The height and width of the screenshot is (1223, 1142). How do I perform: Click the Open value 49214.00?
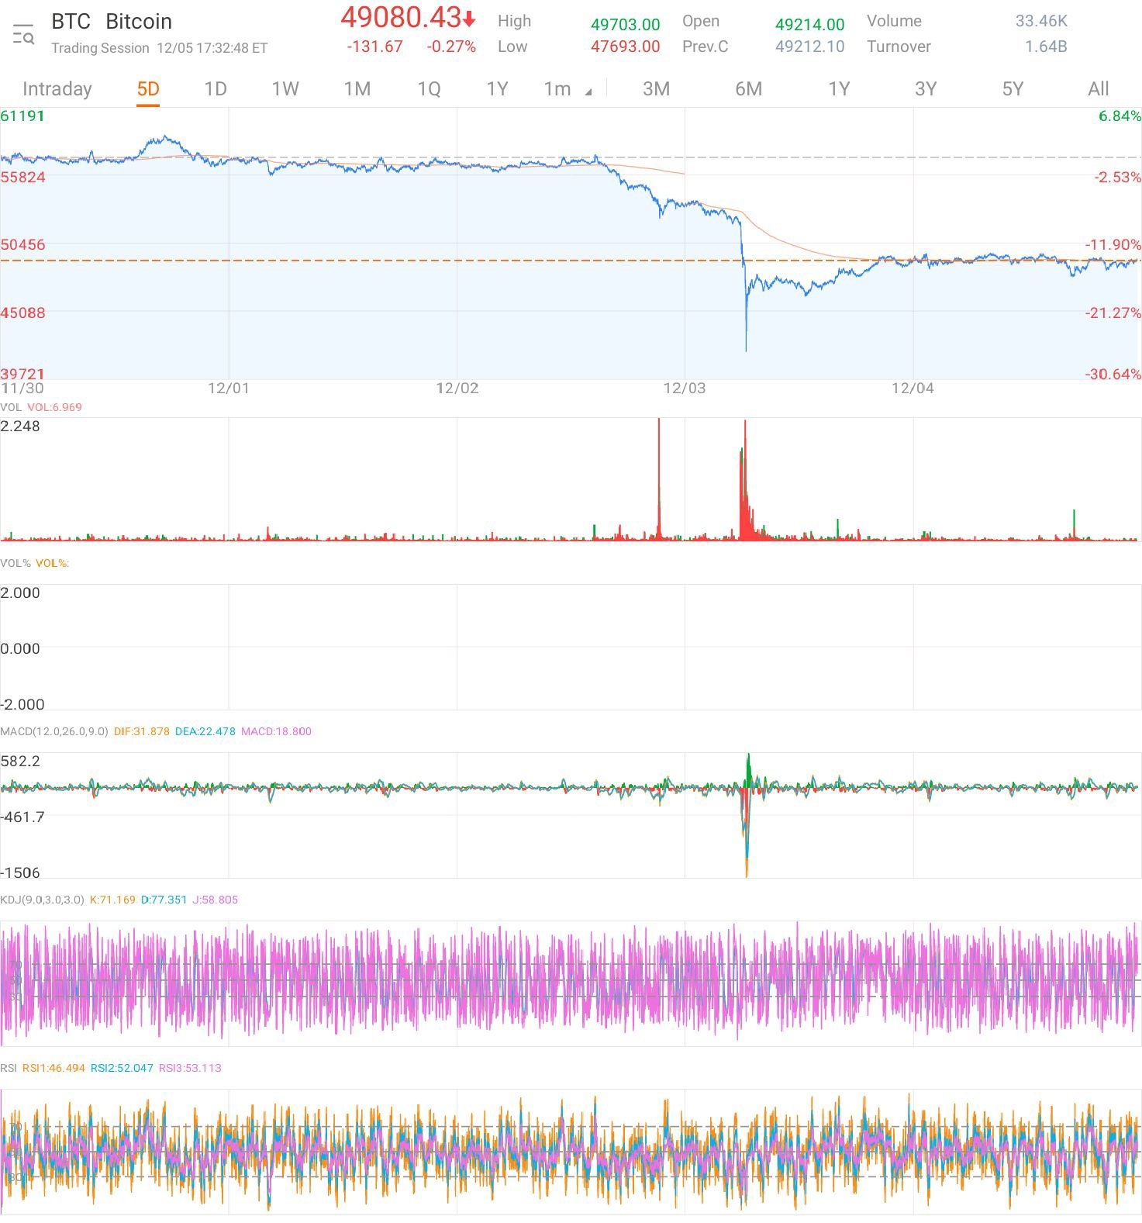click(810, 25)
